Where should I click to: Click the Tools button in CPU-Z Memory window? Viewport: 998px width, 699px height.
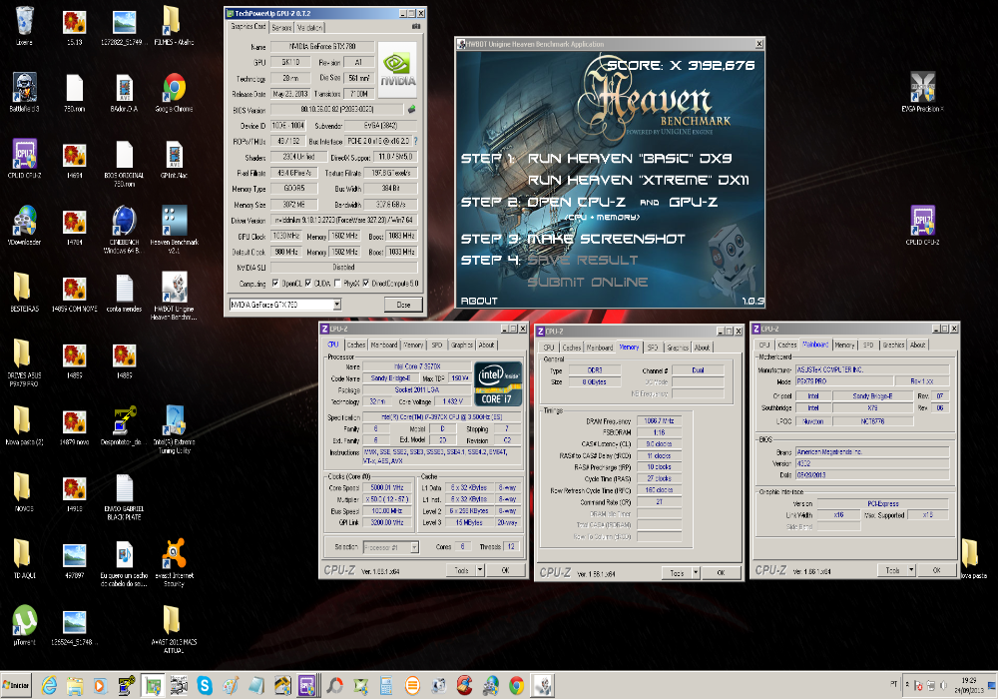point(678,573)
